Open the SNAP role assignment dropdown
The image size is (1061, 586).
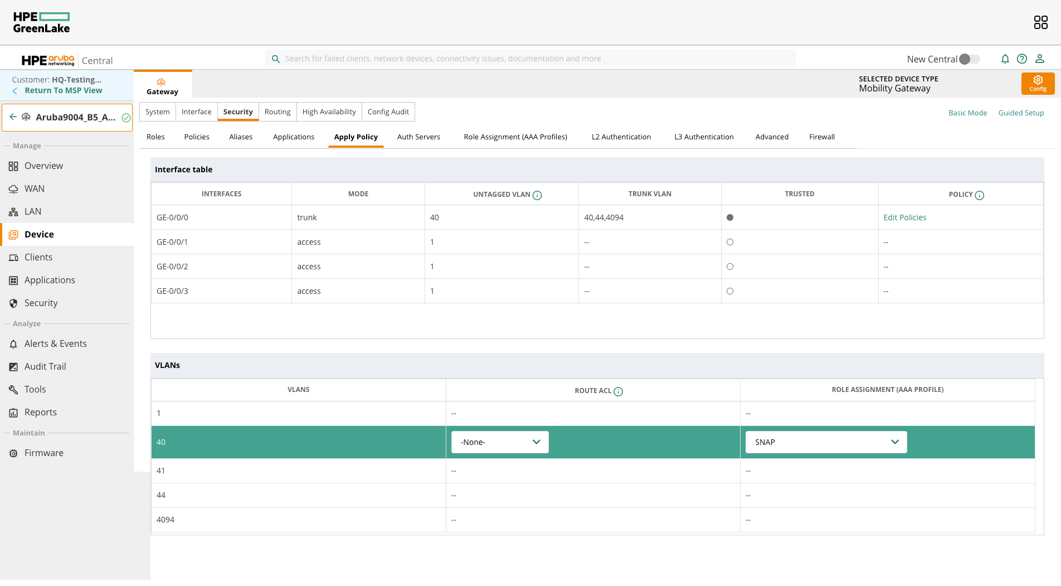[x=826, y=442]
